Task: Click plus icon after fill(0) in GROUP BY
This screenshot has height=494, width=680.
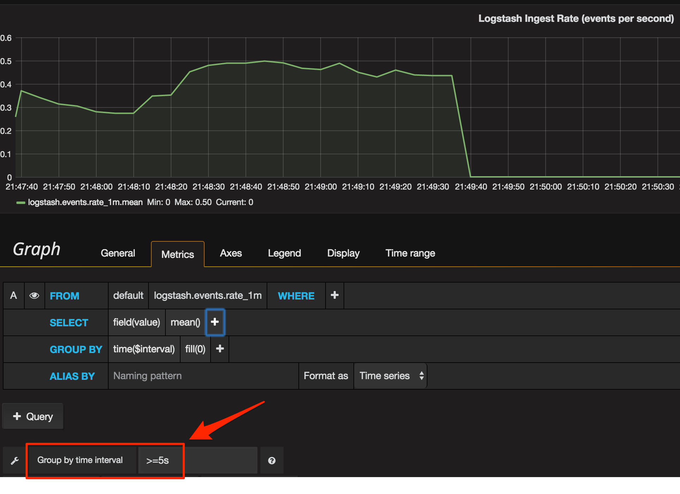Action: point(220,349)
